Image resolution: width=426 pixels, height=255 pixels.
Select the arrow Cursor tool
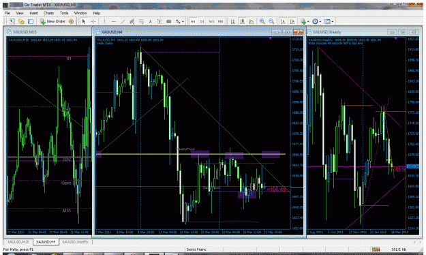click(x=84, y=21)
